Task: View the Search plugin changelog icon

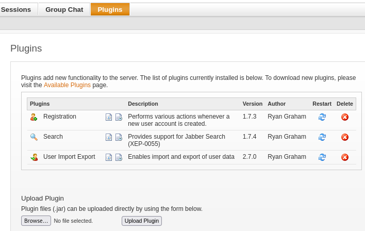Action: 119,137
